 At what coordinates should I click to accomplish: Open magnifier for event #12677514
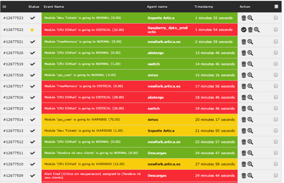coord(250,120)
